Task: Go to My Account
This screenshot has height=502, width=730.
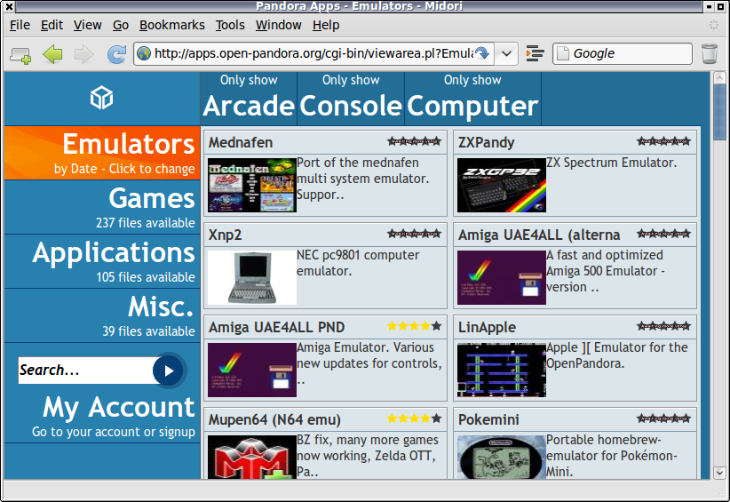Action: point(102,416)
